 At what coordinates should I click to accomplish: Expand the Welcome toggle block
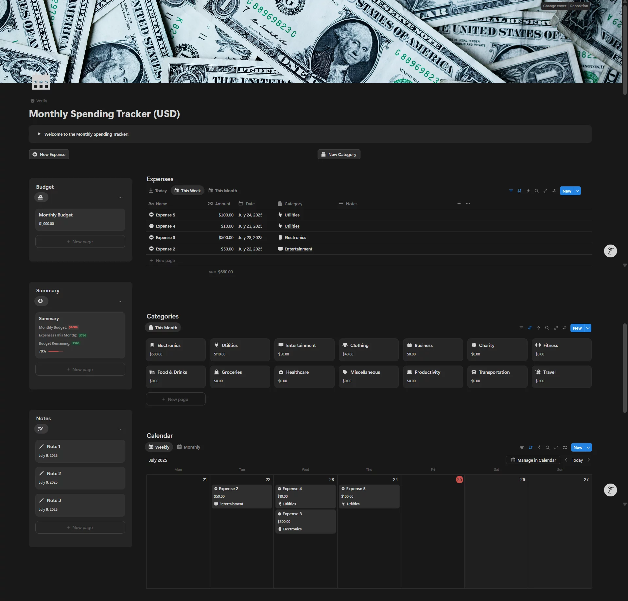[39, 134]
